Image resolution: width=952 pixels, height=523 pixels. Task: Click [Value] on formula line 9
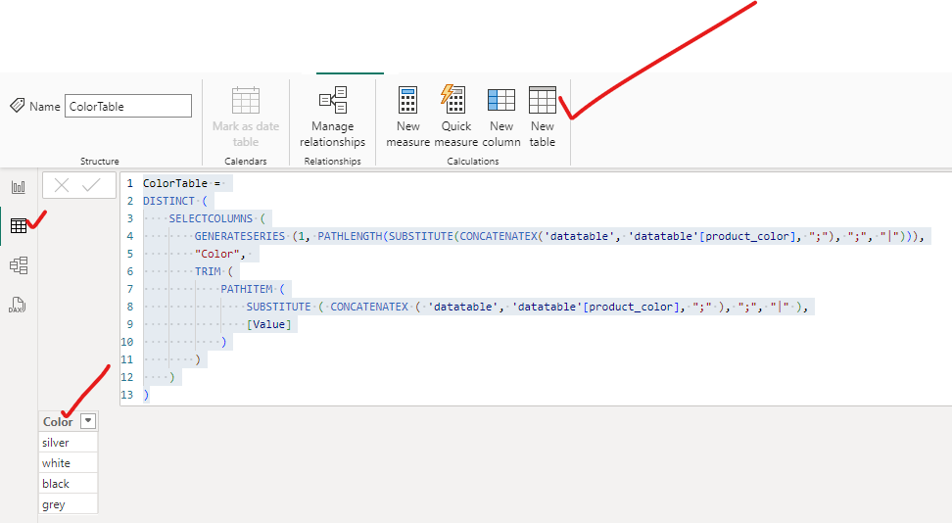(269, 324)
